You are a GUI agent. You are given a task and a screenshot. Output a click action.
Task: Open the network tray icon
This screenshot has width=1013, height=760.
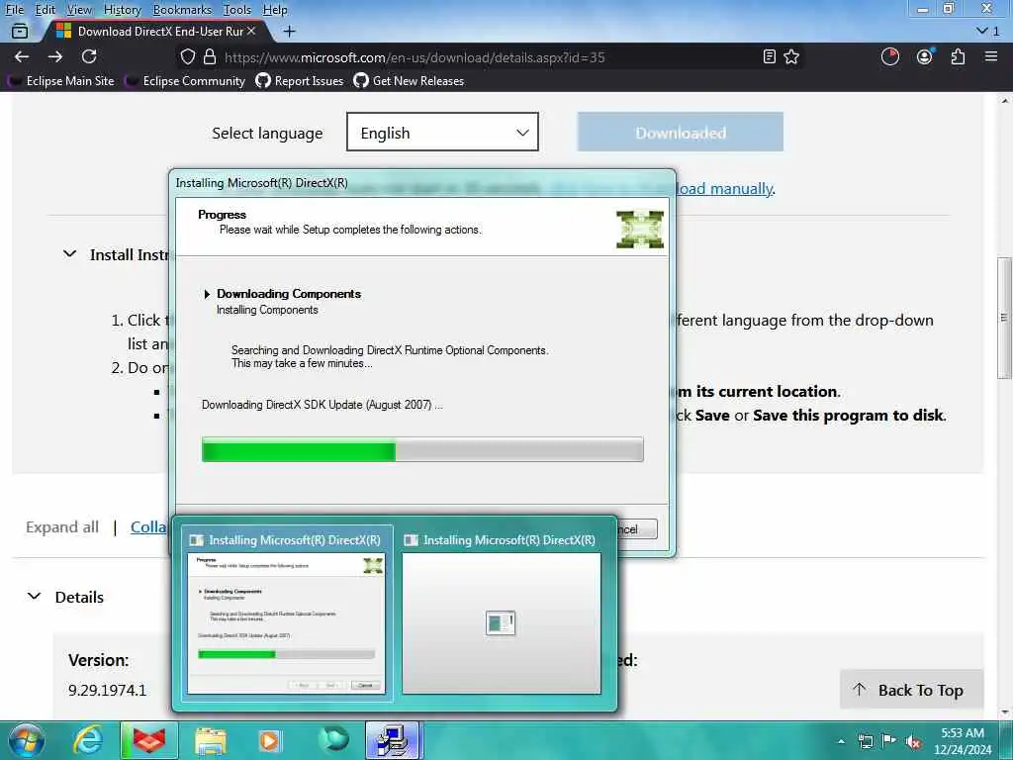click(x=866, y=742)
